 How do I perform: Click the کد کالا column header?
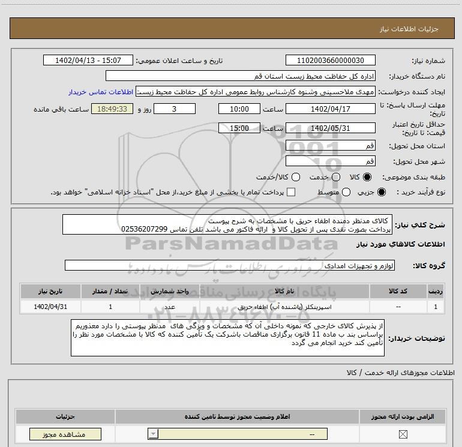pyautogui.click(x=398, y=291)
